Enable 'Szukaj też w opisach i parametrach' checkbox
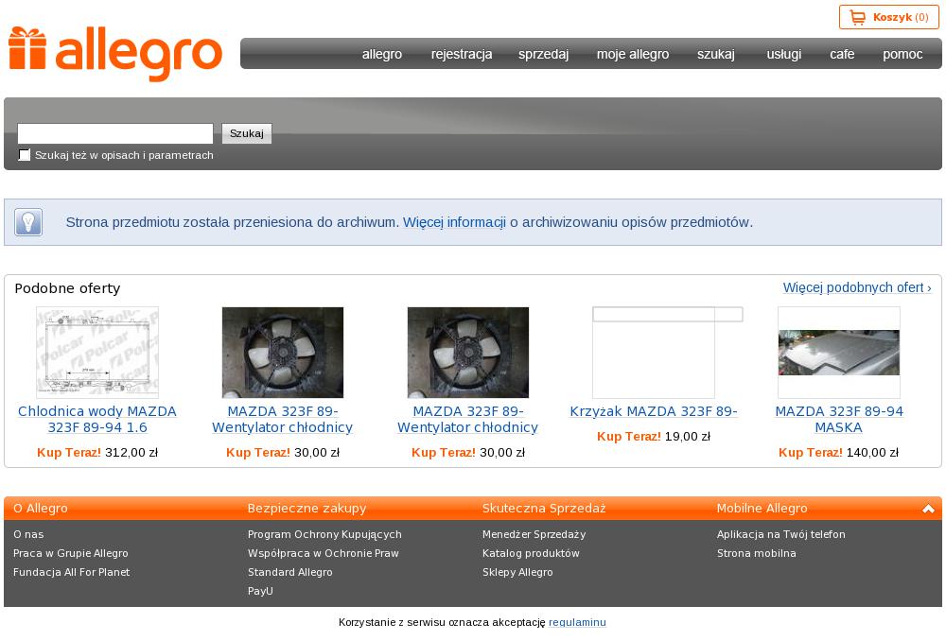This screenshot has width=946, height=641. (25, 155)
